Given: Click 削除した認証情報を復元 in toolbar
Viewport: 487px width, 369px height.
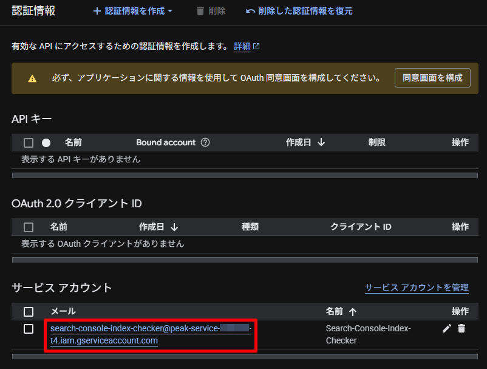Looking at the screenshot, I should [x=299, y=11].
